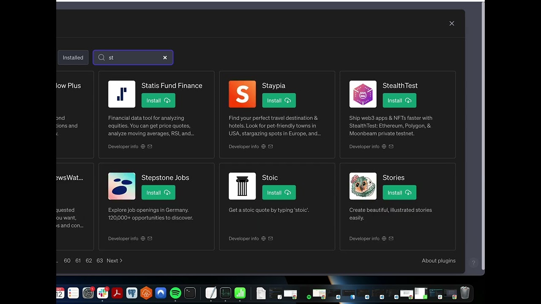Focus the plugin search field
Viewport: 541px width, 304px height.
point(133,57)
